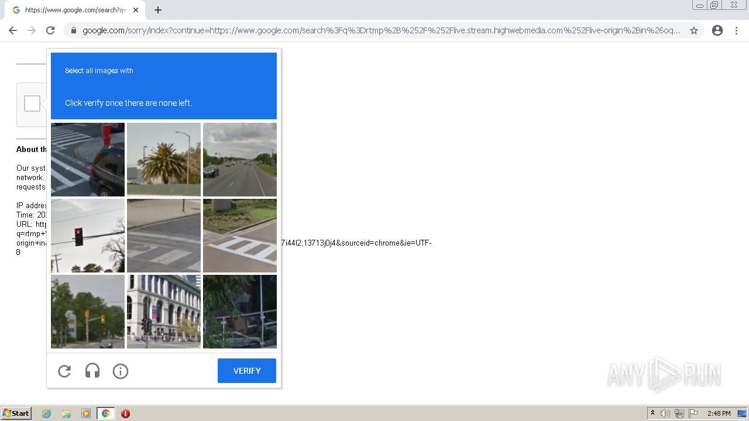Click the google.com/sorry address bar
Screen dimensions: 749x421
[x=381, y=30]
